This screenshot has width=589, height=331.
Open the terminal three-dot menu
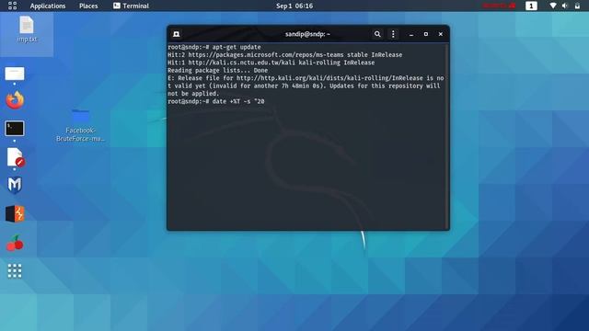[393, 34]
